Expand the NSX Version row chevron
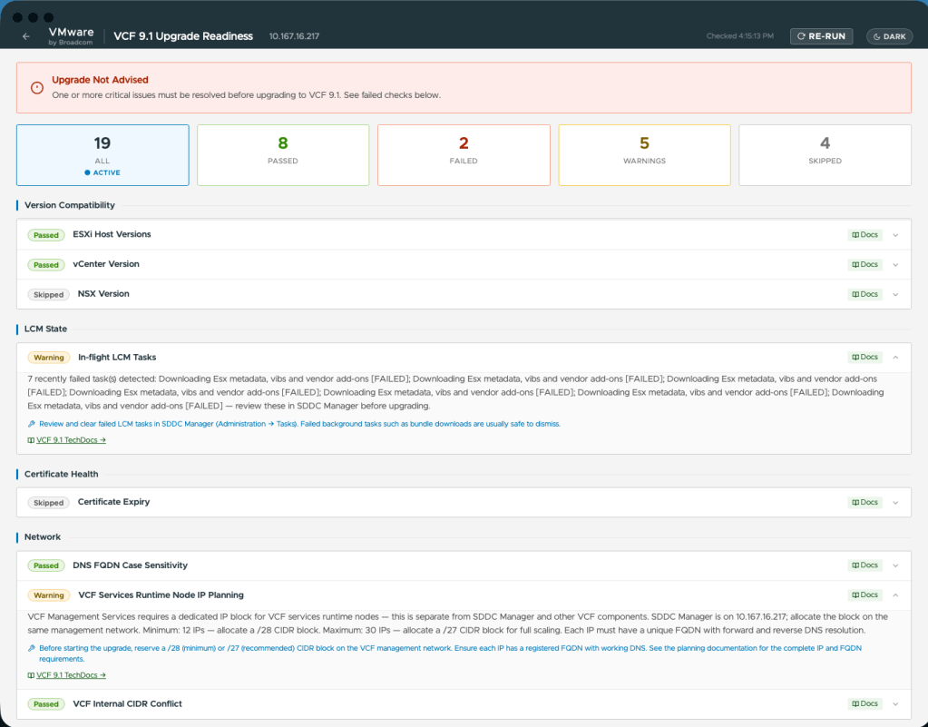The image size is (928, 727). pos(895,294)
